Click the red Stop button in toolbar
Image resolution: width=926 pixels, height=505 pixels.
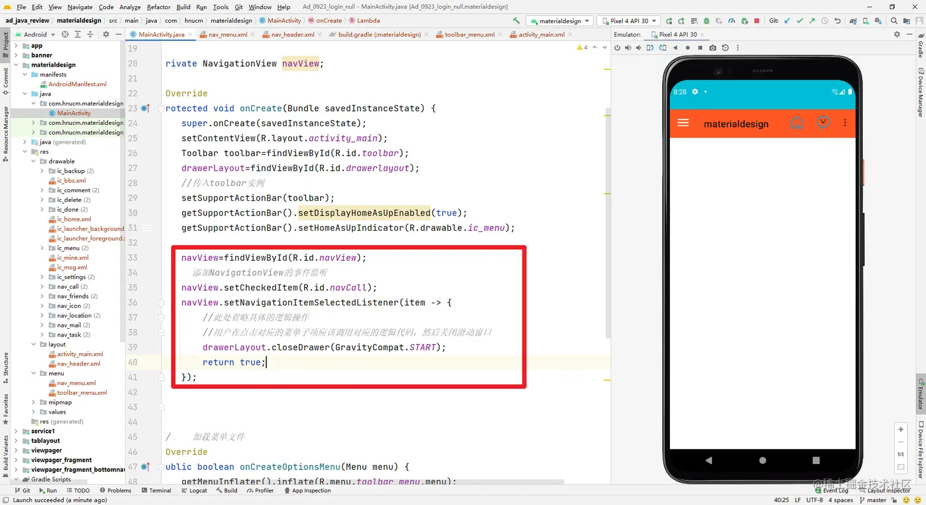click(x=757, y=21)
